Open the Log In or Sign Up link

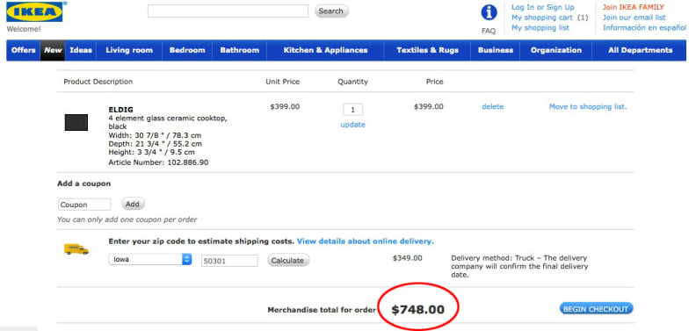tap(543, 7)
